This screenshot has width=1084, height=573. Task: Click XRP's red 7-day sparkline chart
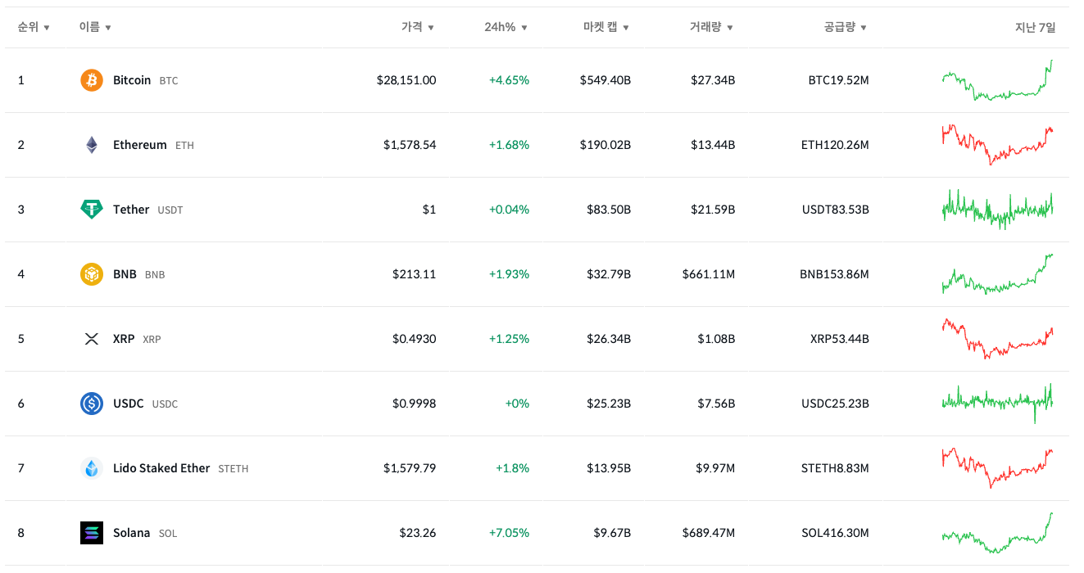997,339
